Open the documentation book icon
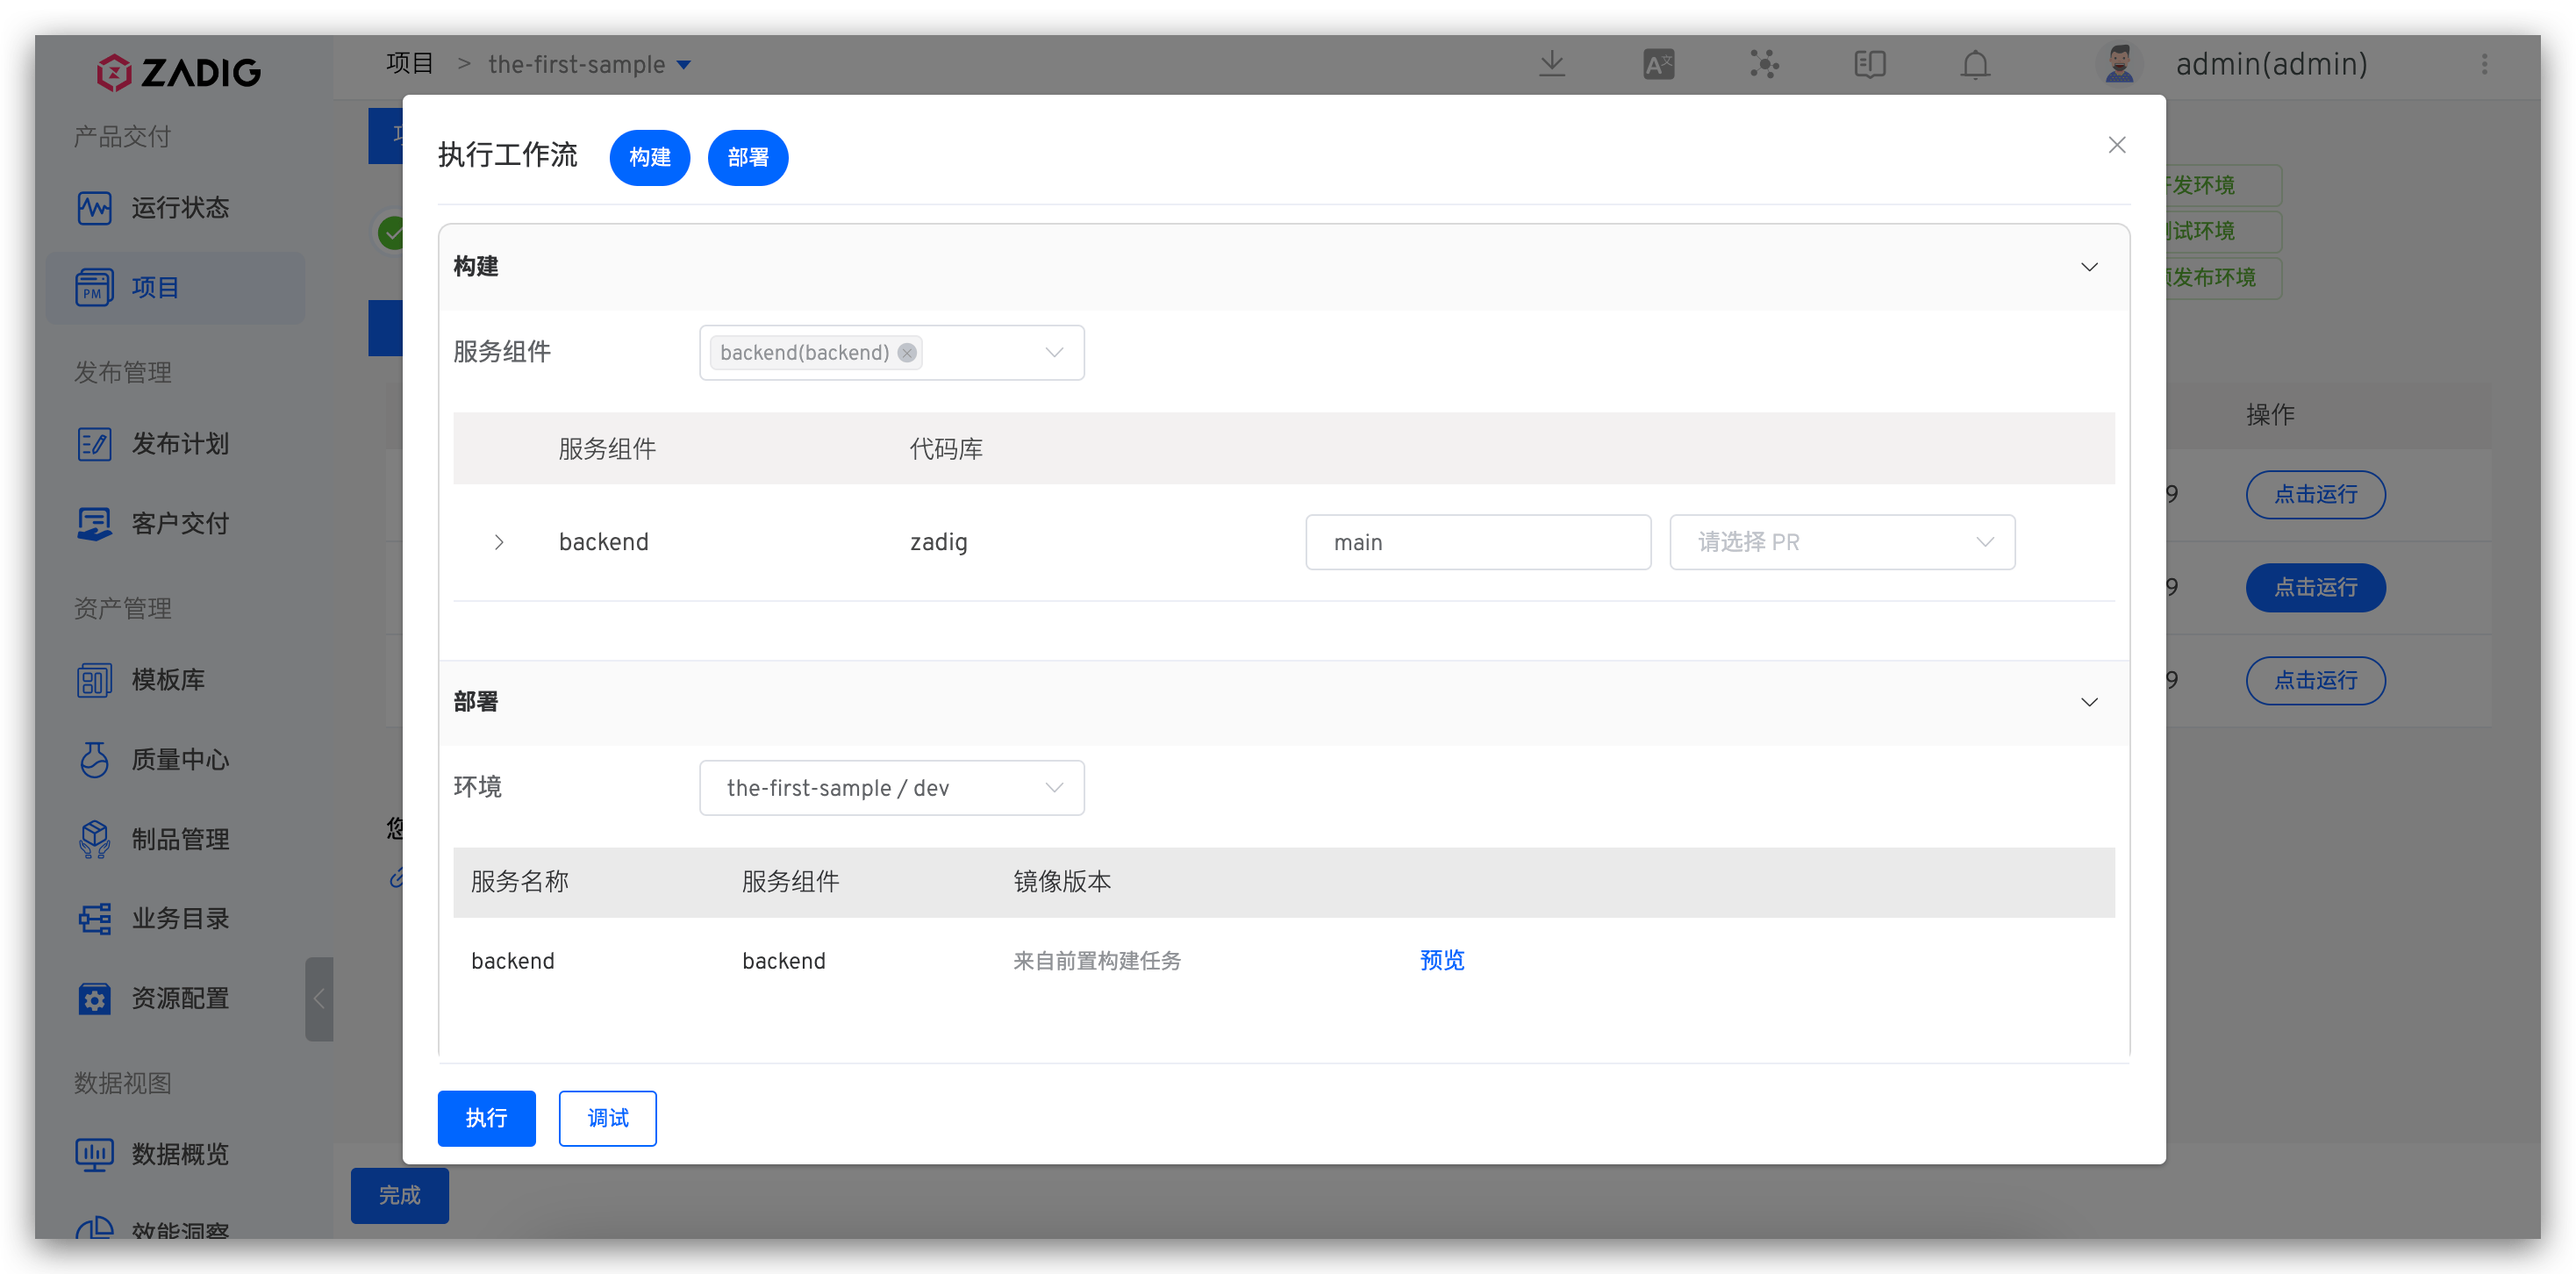Image resolution: width=2576 pixels, height=1274 pixels. coord(1869,64)
